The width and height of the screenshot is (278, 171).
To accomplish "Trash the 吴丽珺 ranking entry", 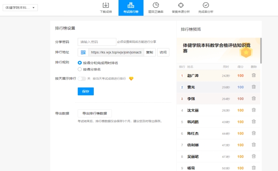I will click(254, 156).
